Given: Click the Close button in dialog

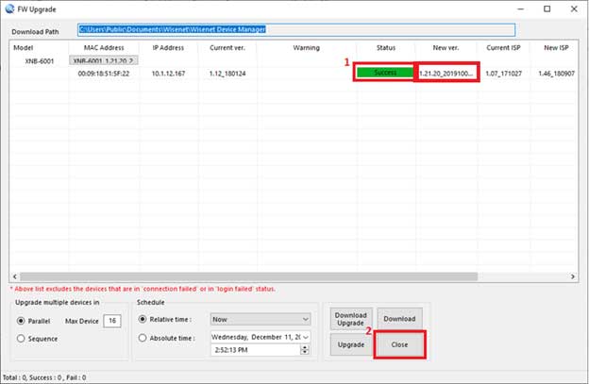Looking at the screenshot, I should [398, 346].
